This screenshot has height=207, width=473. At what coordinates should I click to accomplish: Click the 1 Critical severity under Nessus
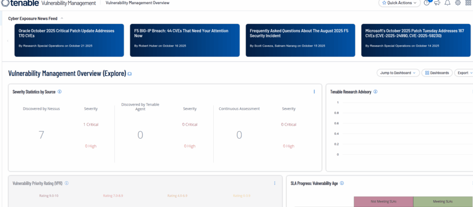(x=91, y=124)
